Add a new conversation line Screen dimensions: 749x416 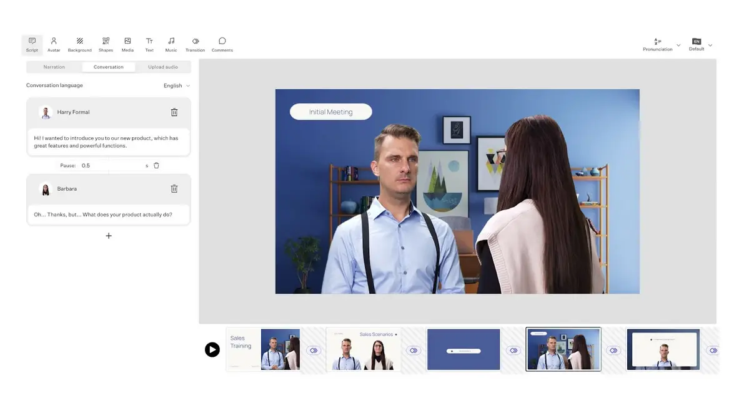pos(109,236)
